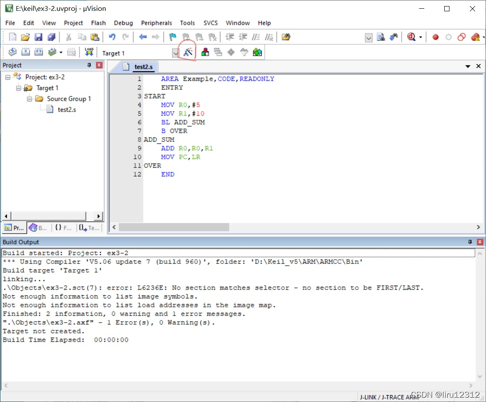
Task: Start or stop the debug session
Action: click(411, 37)
